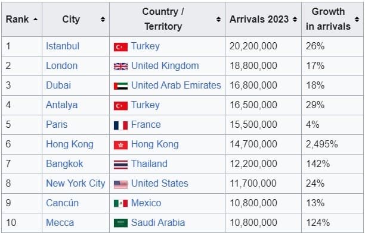Open the Istanbul city link
The image size is (365, 233).
click(x=63, y=46)
